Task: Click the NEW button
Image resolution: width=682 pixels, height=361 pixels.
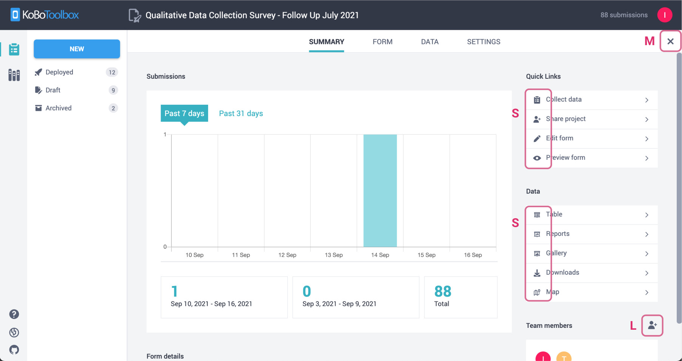Action: coord(77,49)
